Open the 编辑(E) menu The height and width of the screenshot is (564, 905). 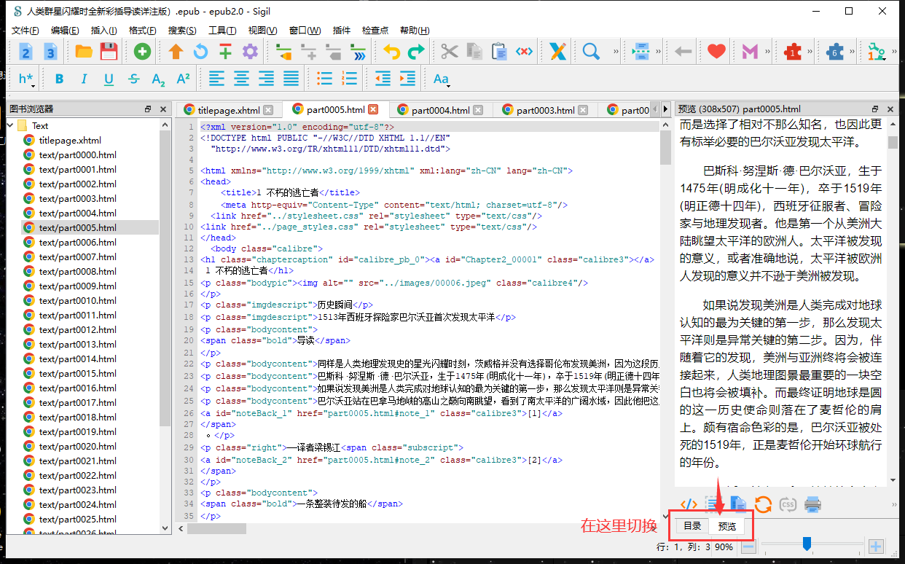[x=65, y=30]
